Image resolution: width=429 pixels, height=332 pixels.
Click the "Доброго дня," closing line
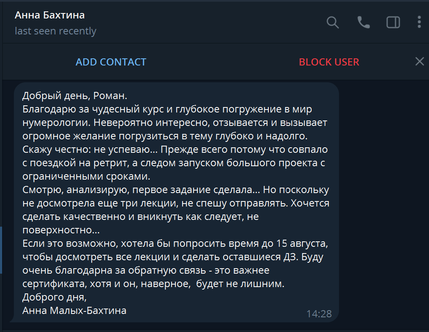tap(54, 298)
